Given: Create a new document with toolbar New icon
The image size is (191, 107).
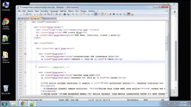Looking at the screenshot, I should (20, 14).
